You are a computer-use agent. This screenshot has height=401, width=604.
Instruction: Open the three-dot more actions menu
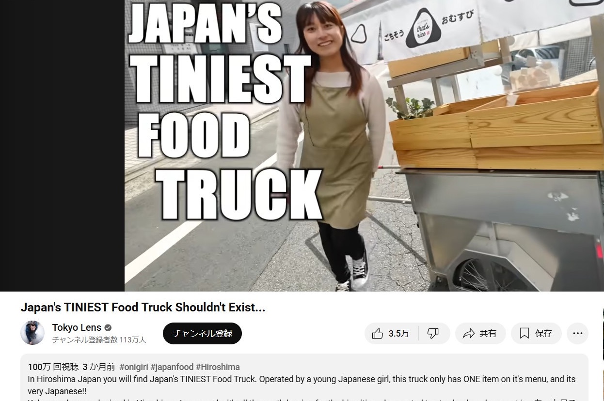577,333
